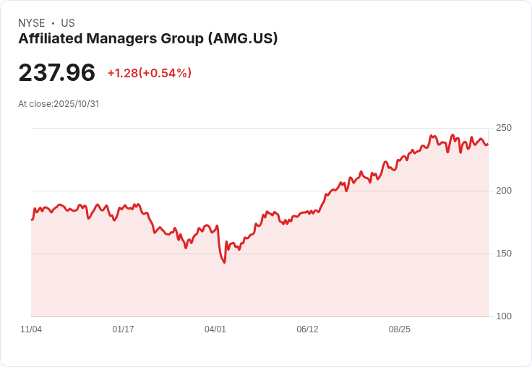
Task: Click the 06/12 date axis label
Action: pos(307,329)
